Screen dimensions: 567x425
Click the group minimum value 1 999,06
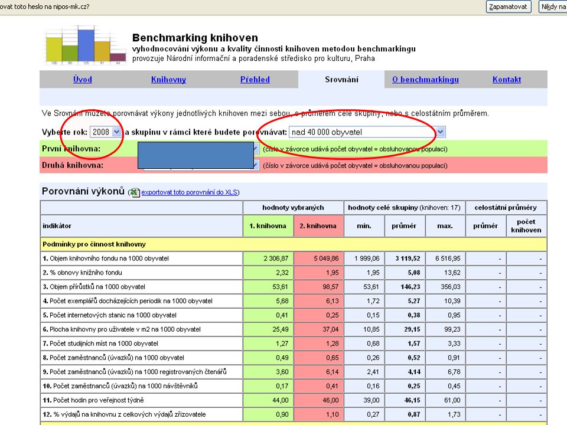(367, 259)
